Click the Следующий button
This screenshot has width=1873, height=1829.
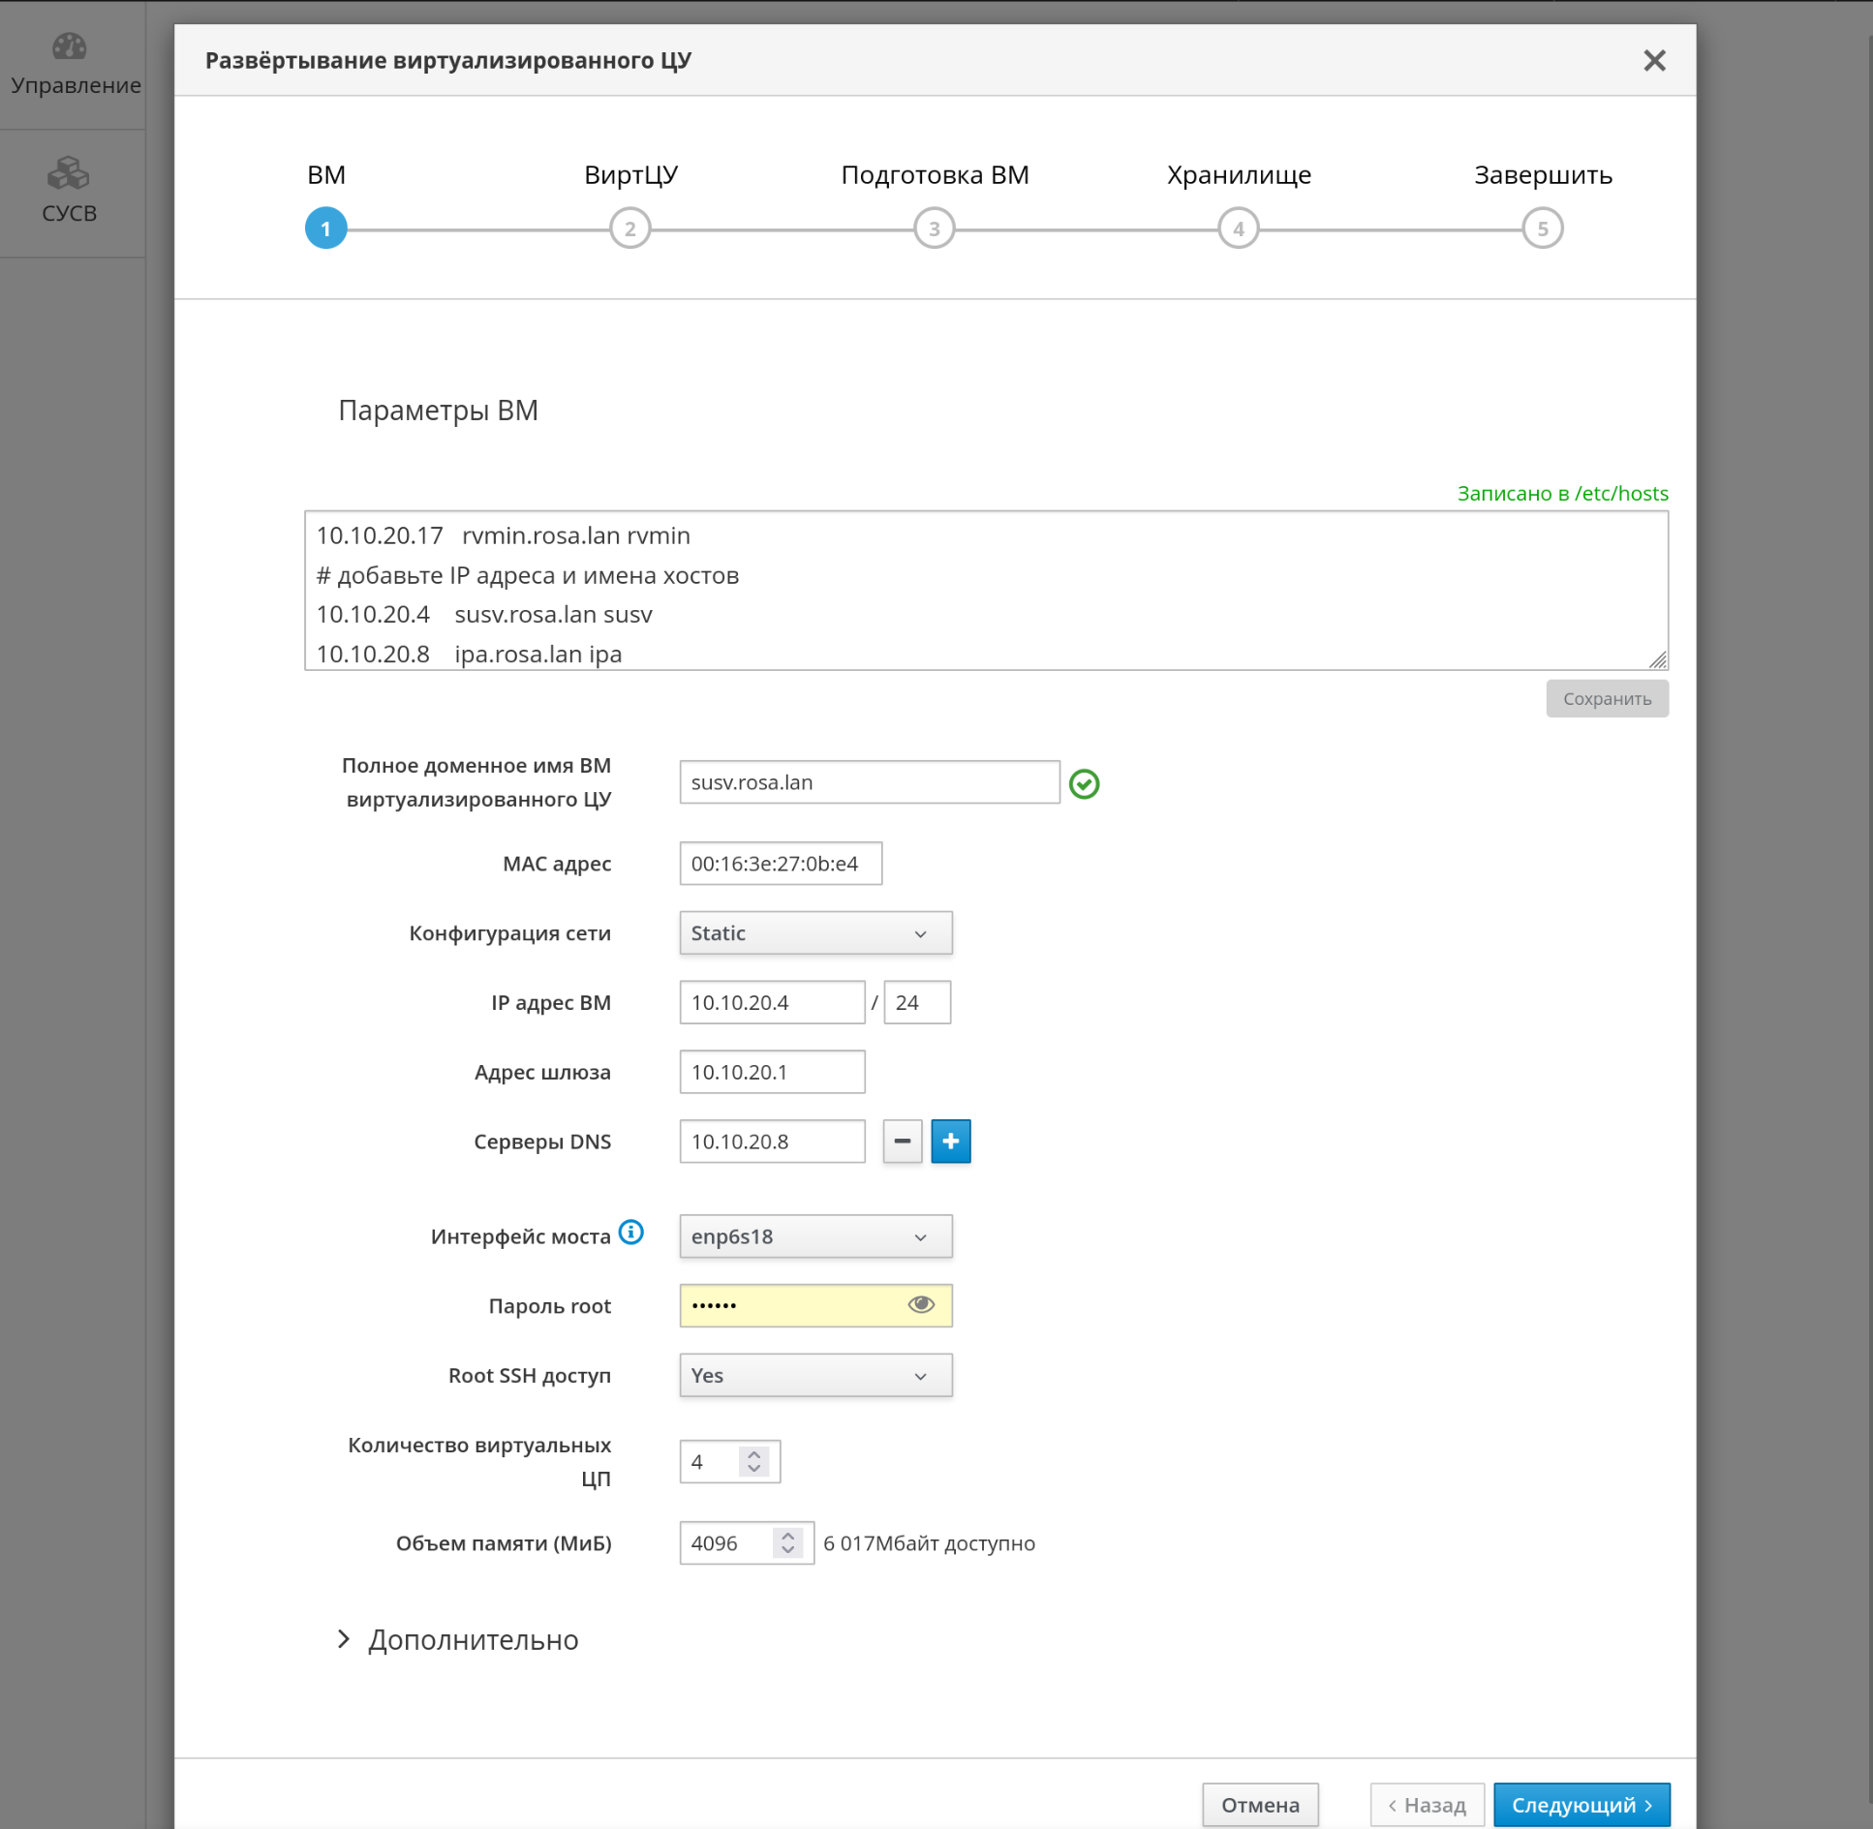coord(1581,1805)
